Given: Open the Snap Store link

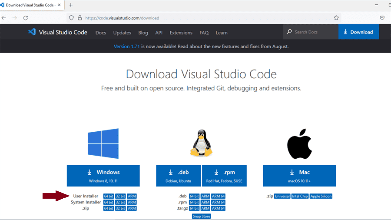Looking at the screenshot, I should [x=201, y=216].
